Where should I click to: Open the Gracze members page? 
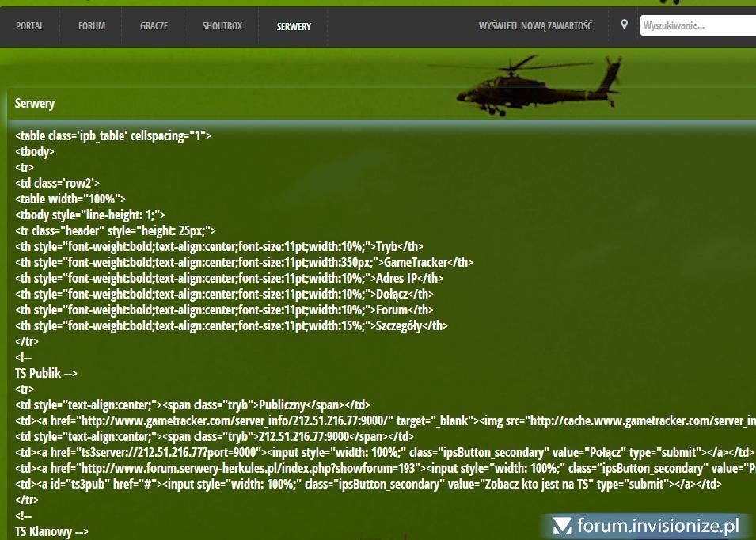[154, 26]
